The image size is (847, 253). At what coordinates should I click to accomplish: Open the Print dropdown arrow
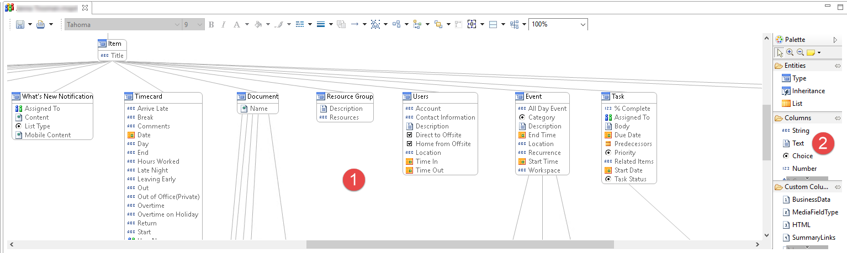[51, 25]
